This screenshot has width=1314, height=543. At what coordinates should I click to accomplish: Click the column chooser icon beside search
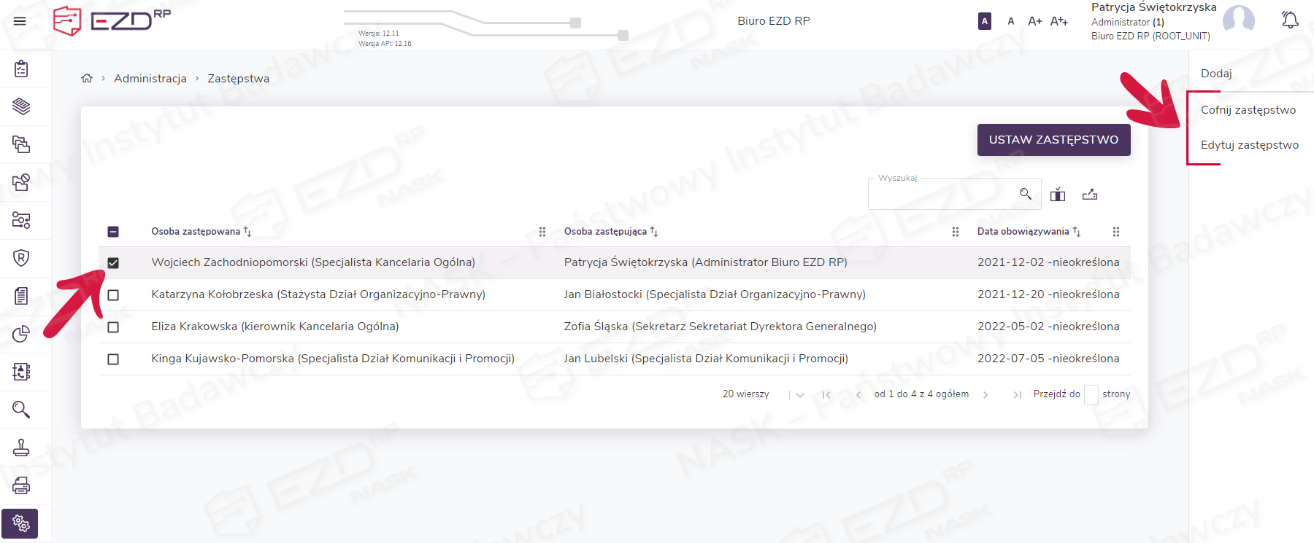tap(1058, 194)
